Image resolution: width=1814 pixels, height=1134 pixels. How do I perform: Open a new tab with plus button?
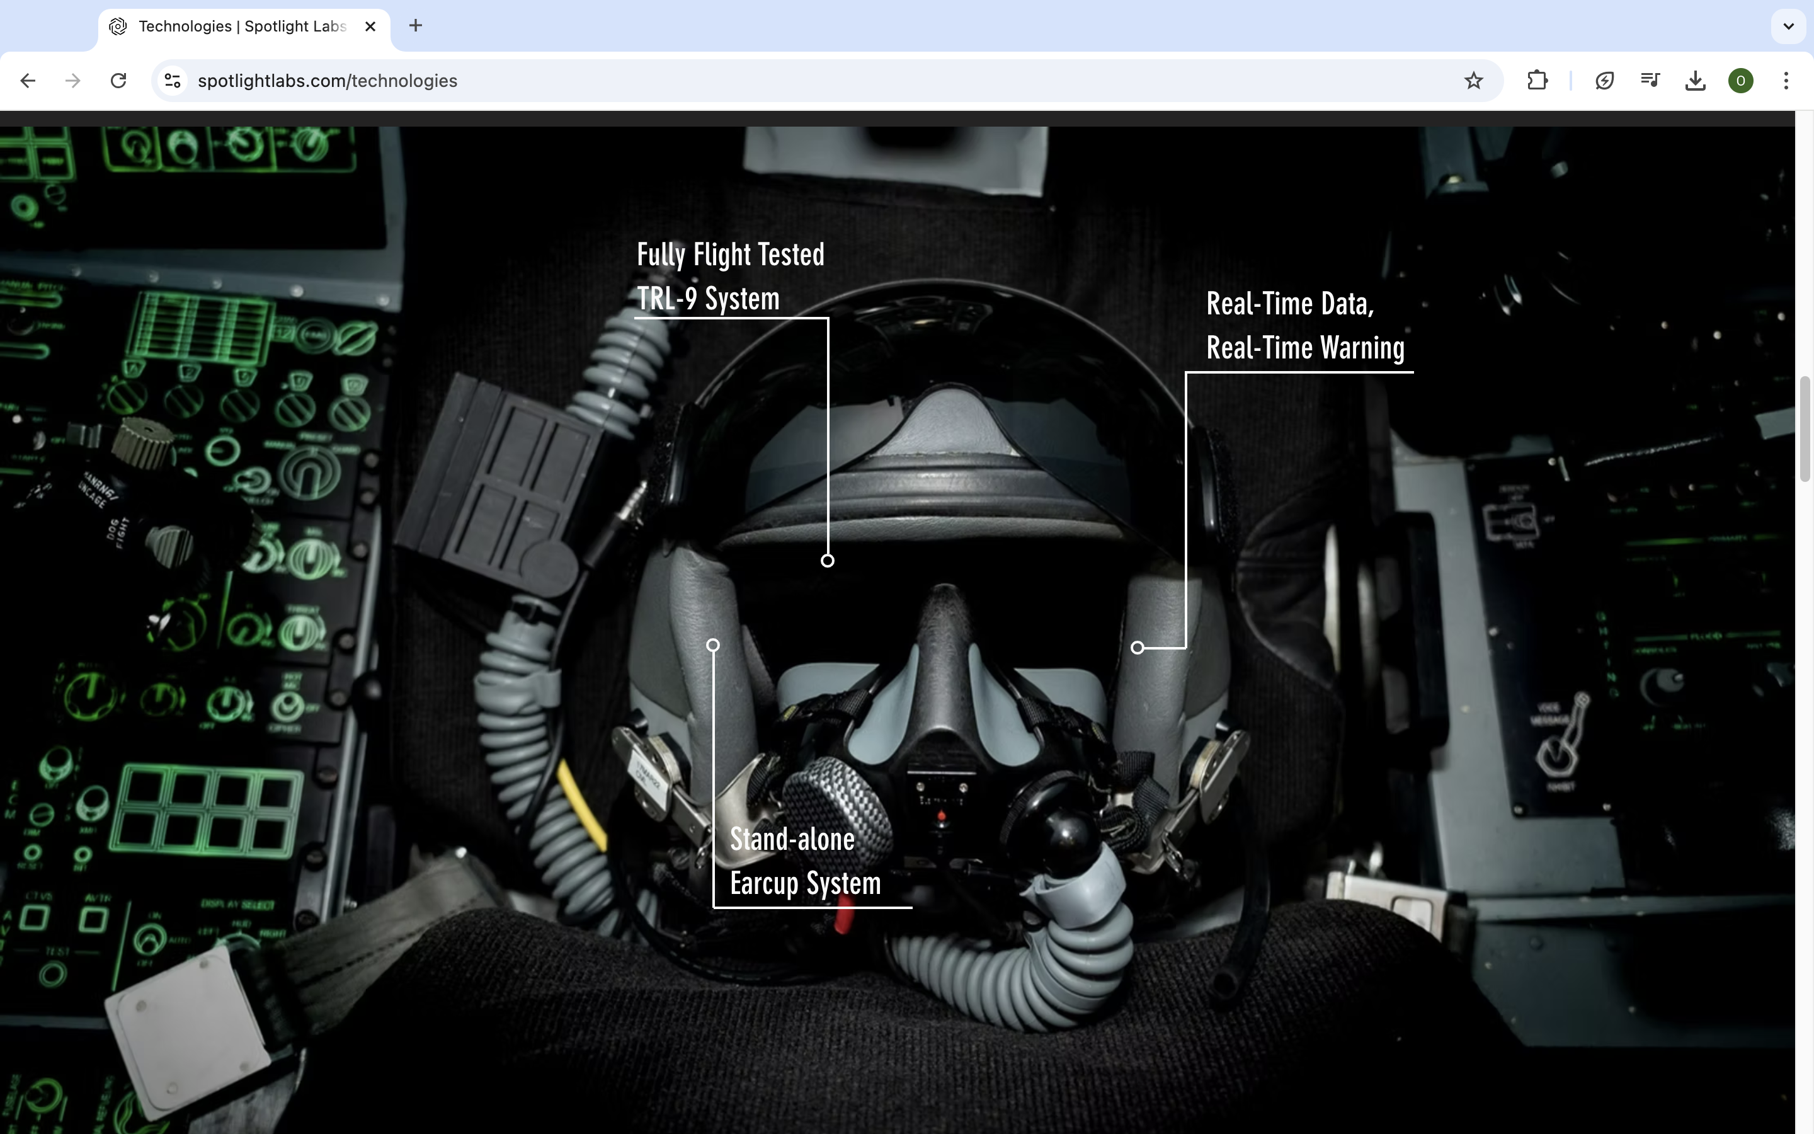point(415,26)
